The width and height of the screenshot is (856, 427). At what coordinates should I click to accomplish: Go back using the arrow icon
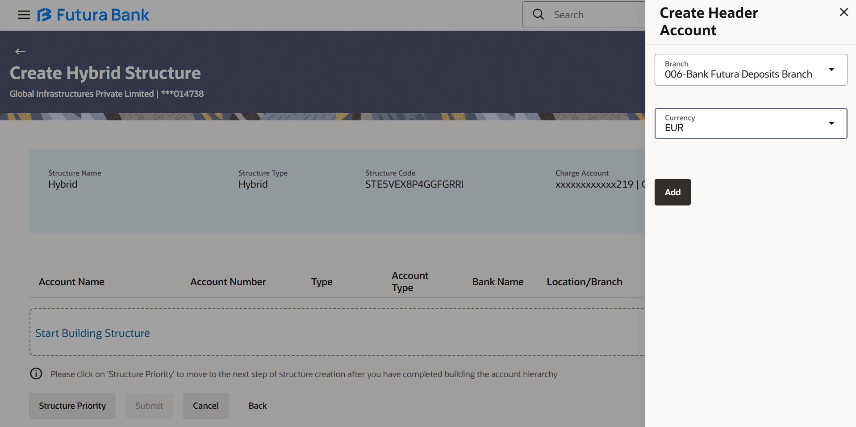[x=20, y=51]
